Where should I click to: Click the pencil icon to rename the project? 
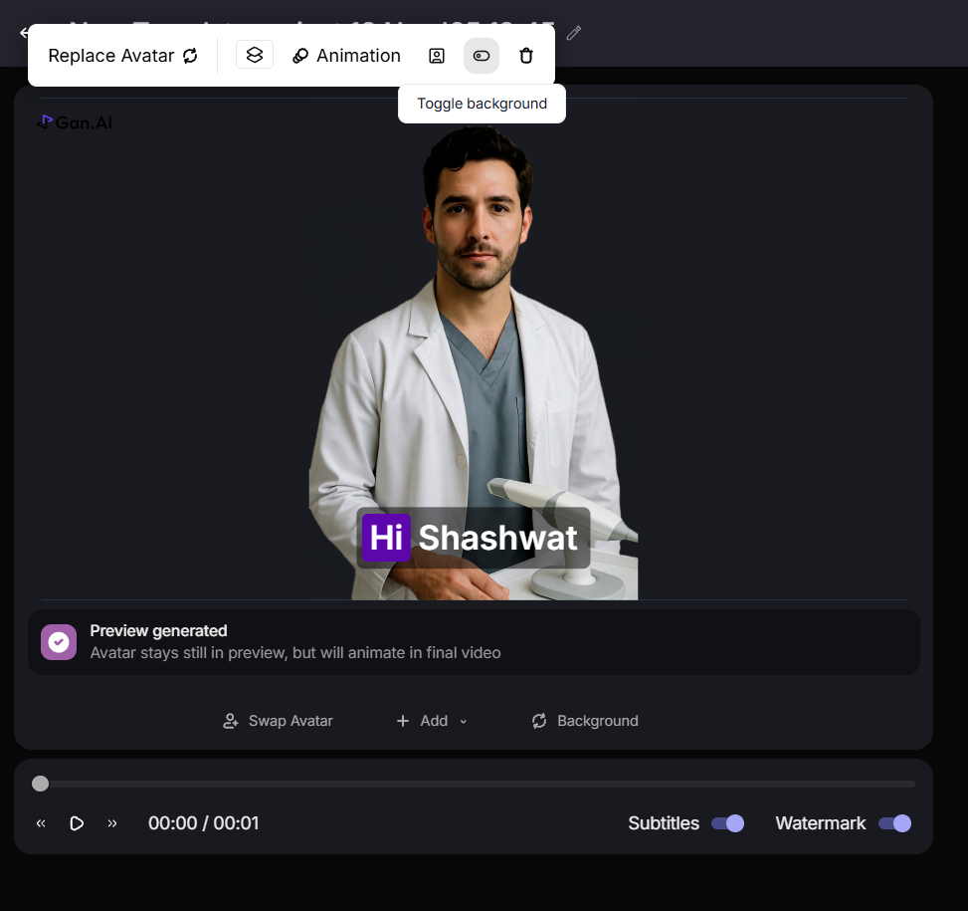pos(573,33)
